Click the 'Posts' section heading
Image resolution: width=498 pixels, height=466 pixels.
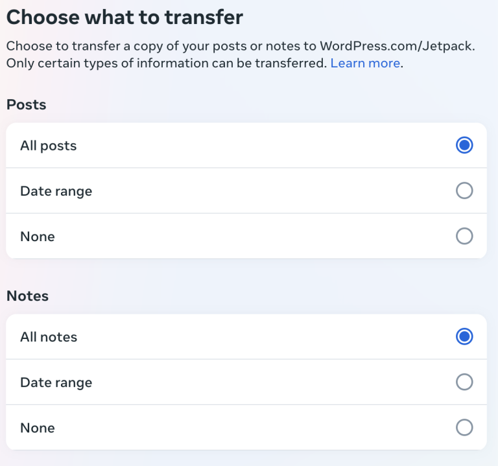tap(27, 104)
